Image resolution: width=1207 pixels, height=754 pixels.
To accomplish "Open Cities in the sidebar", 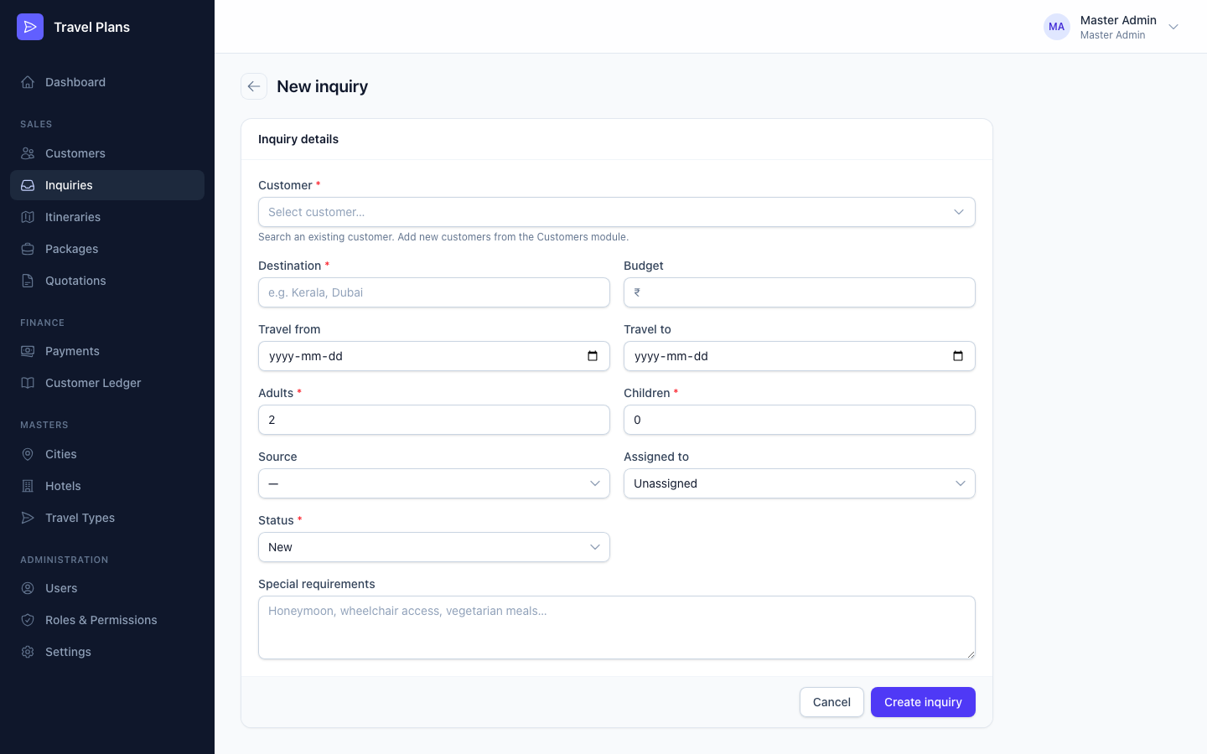I will (x=107, y=454).
